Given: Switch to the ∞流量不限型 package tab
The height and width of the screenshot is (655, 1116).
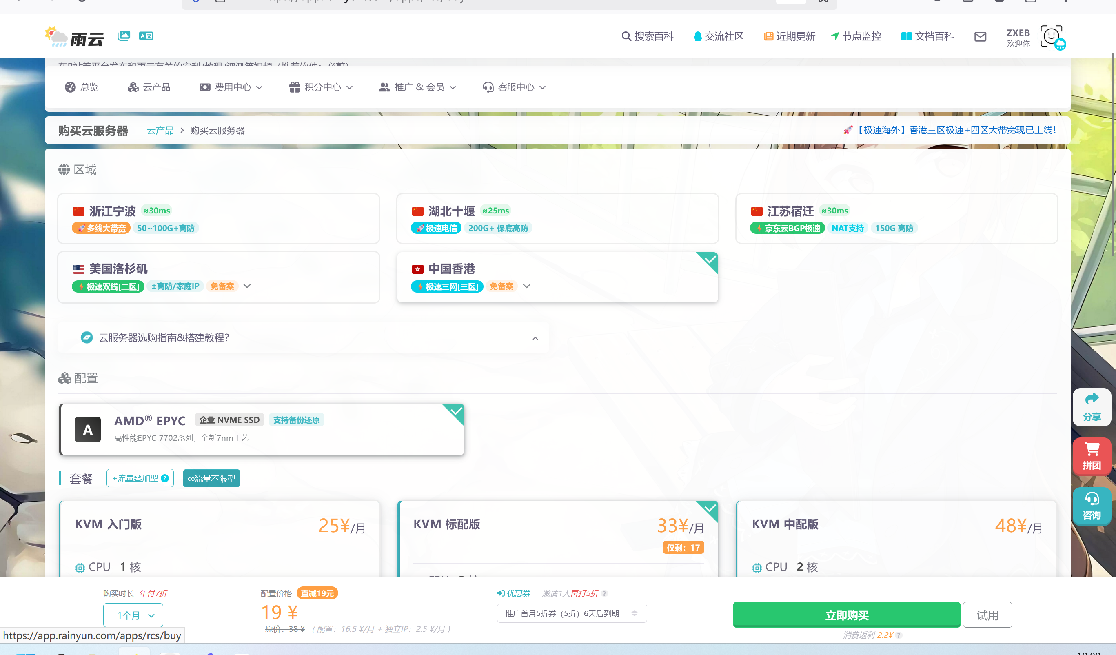Looking at the screenshot, I should 211,478.
